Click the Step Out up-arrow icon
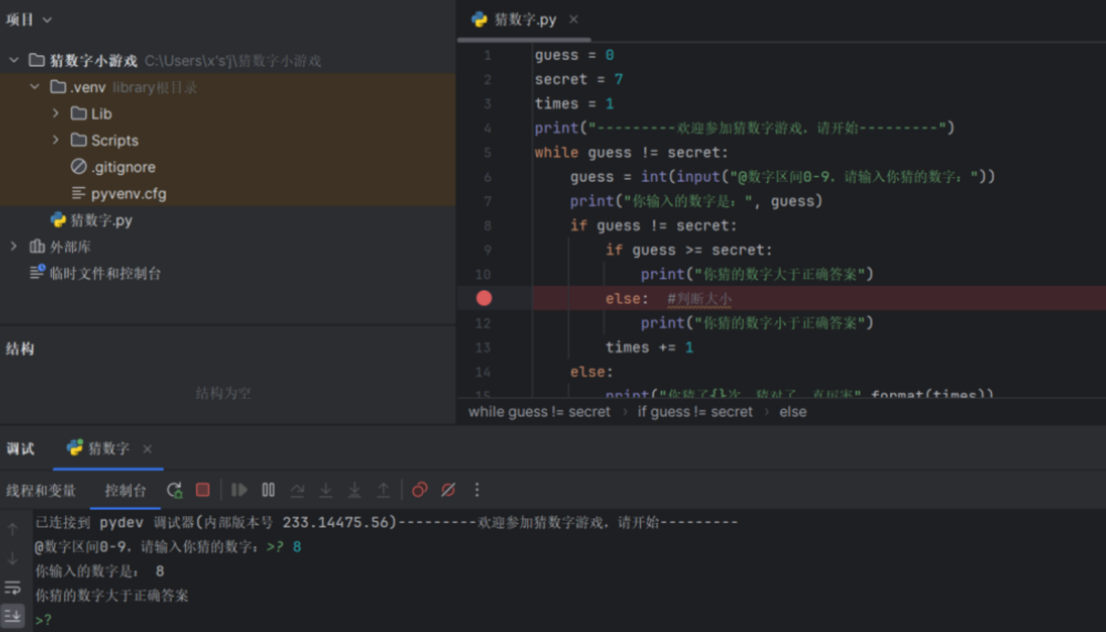The width and height of the screenshot is (1106, 632). tap(383, 490)
